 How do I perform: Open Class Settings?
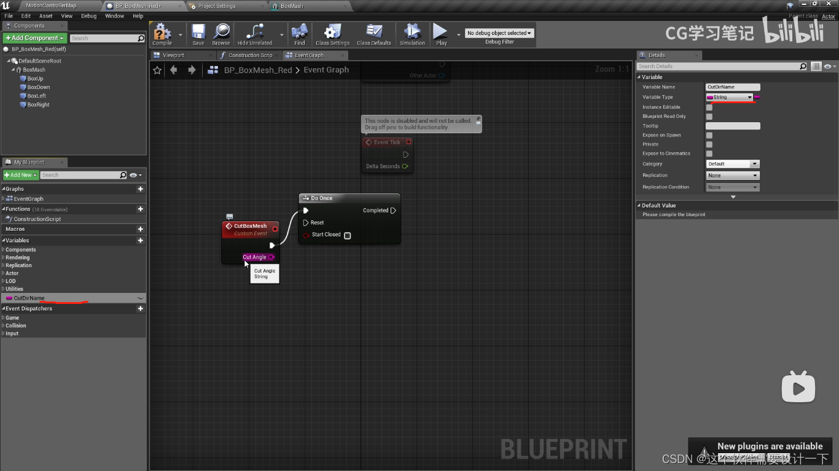[332, 34]
